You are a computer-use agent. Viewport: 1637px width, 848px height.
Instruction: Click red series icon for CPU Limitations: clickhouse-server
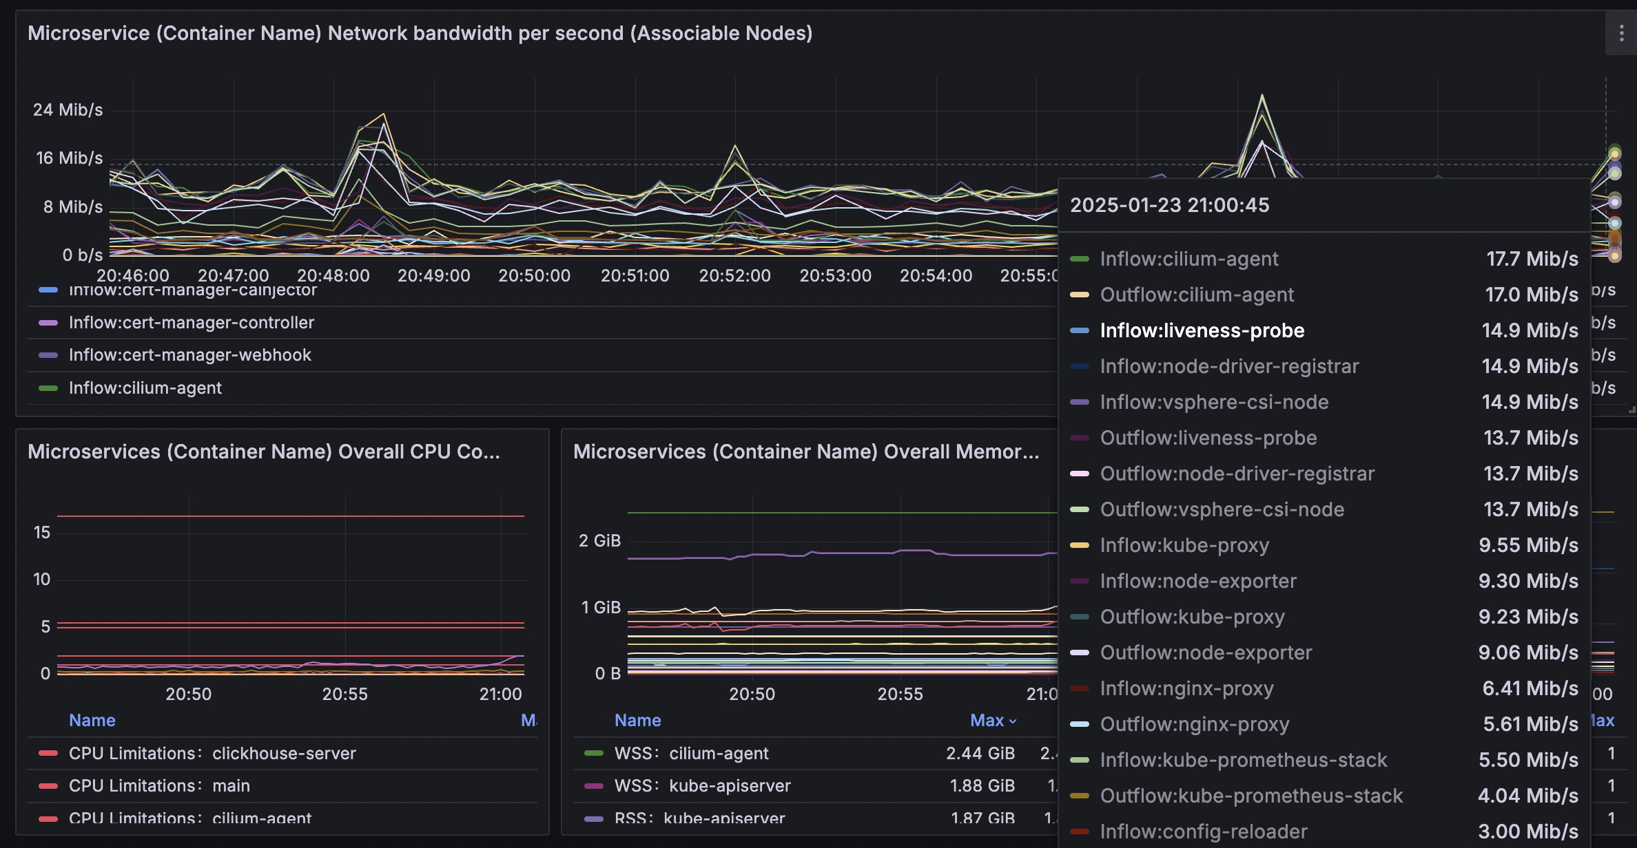[x=48, y=754]
